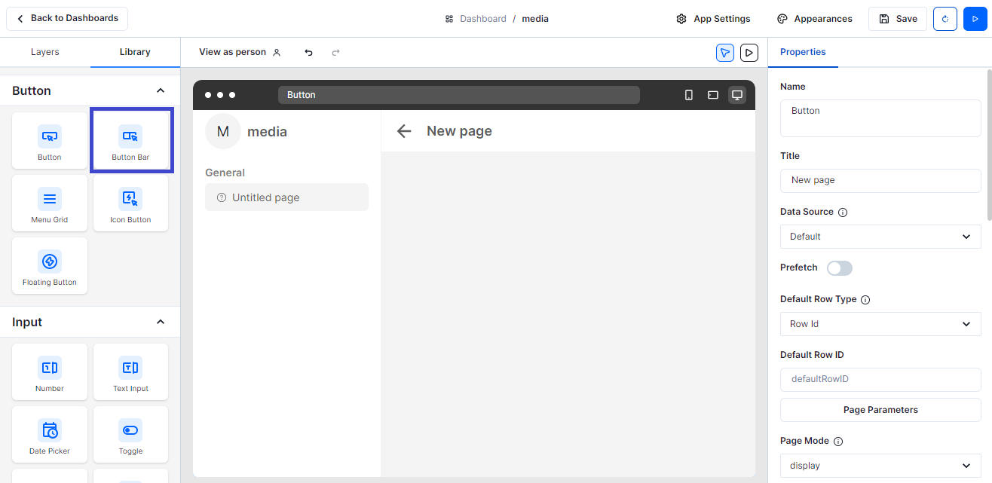Activate the preview play mode
Image resolution: width=992 pixels, height=483 pixels.
point(749,52)
